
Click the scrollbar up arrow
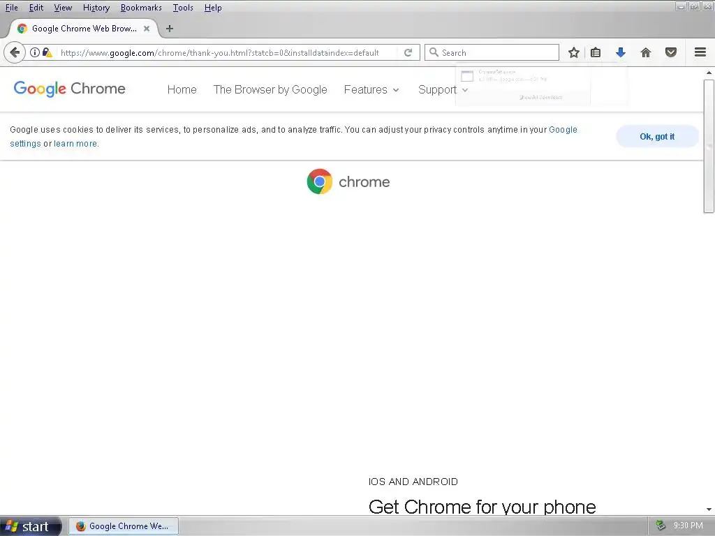[x=709, y=73]
